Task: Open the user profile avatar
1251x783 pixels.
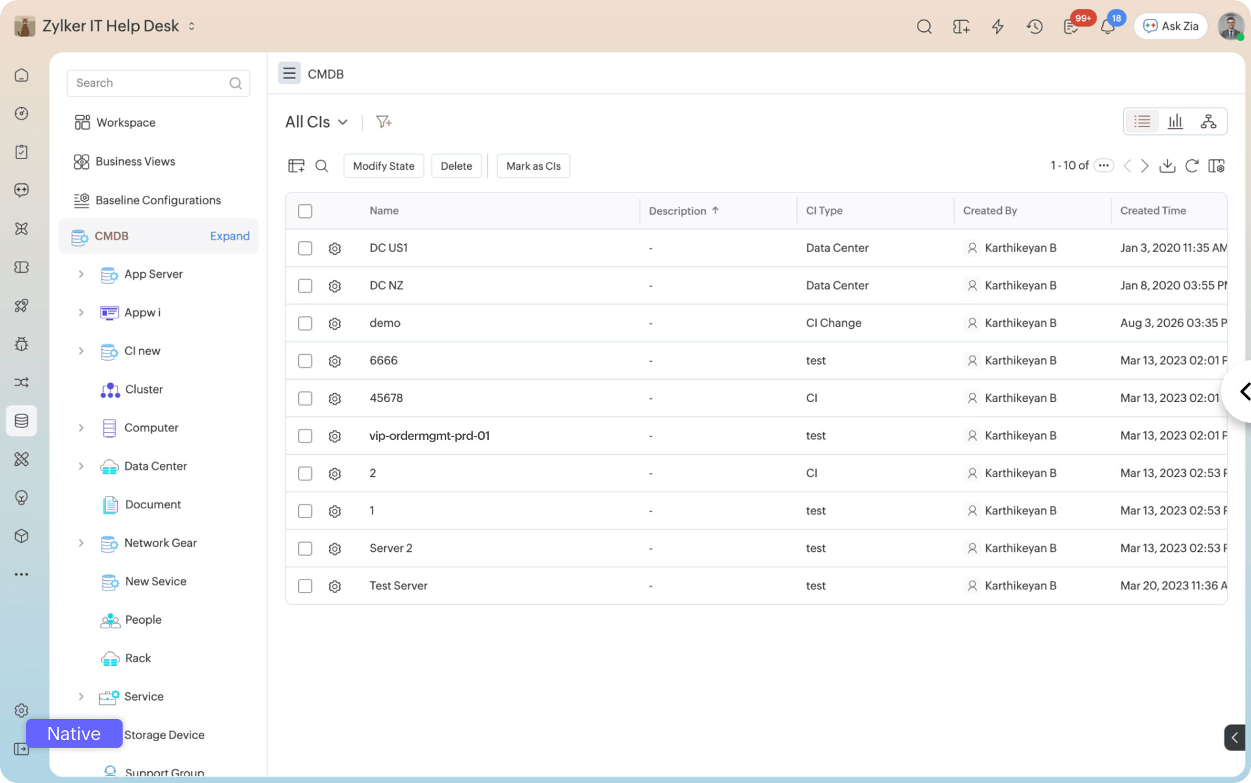Action: [1230, 27]
